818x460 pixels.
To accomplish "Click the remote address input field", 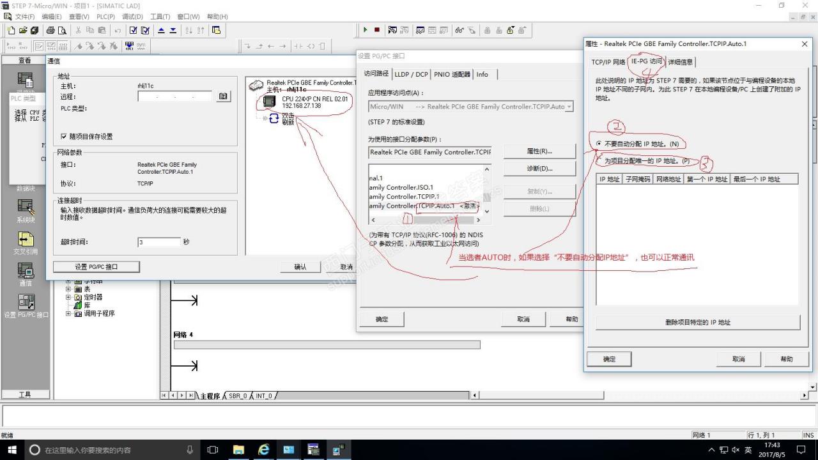I will 174,96.
